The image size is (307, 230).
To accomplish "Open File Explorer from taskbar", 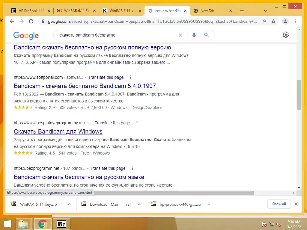I will click(23, 224).
